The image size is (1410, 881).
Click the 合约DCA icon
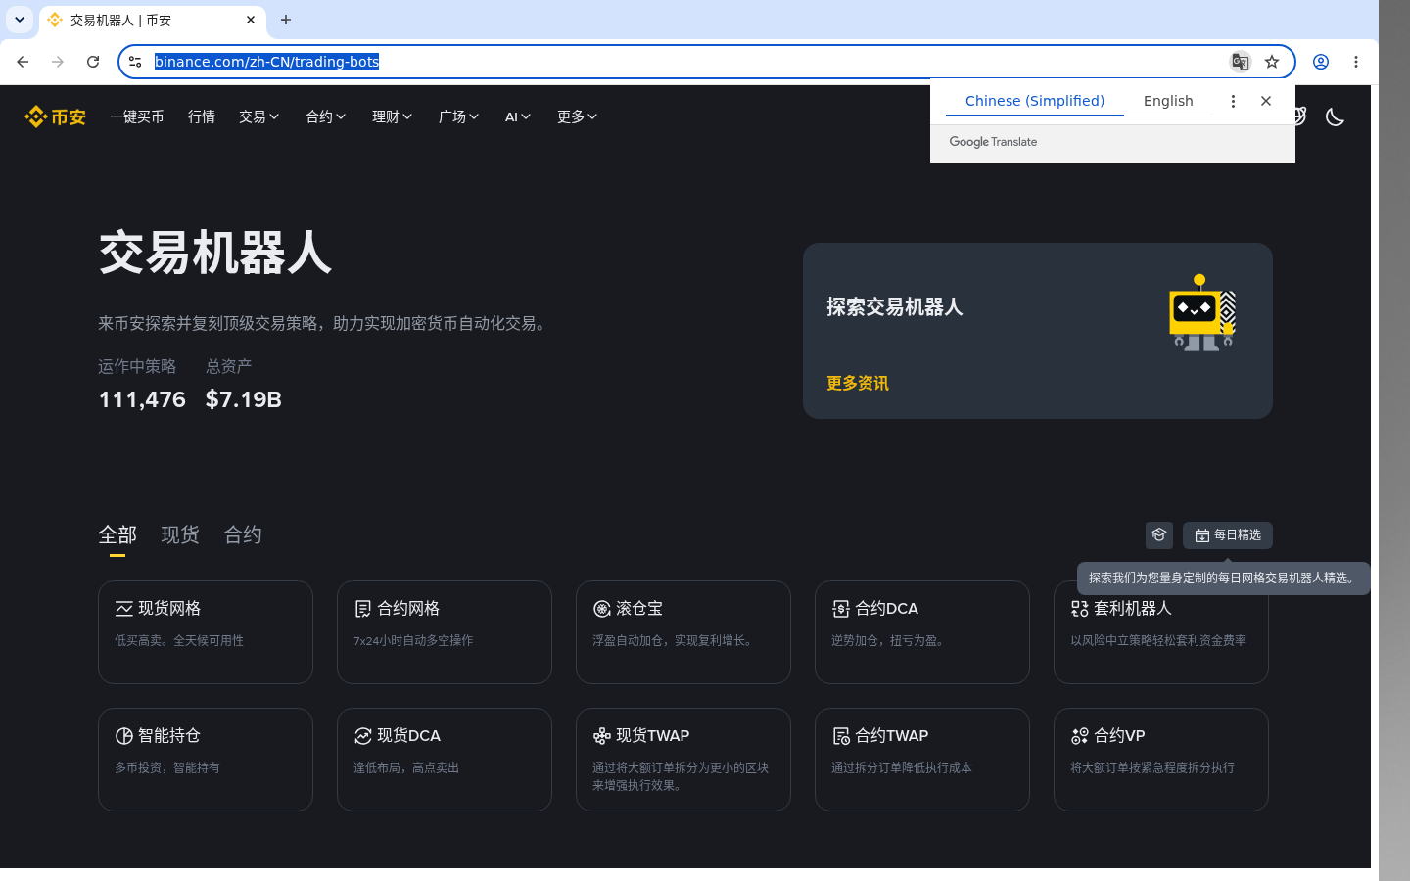click(x=841, y=609)
